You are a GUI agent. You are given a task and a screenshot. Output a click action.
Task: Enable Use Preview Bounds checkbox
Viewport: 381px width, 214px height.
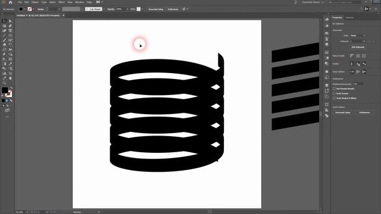pyautogui.click(x=335, y=89)
